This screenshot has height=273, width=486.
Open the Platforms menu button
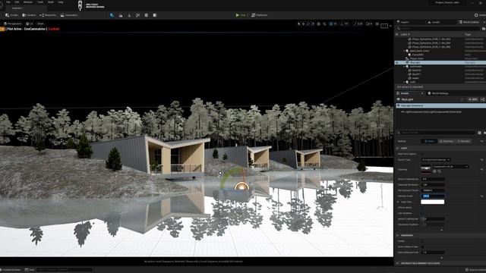coord(260,15)
